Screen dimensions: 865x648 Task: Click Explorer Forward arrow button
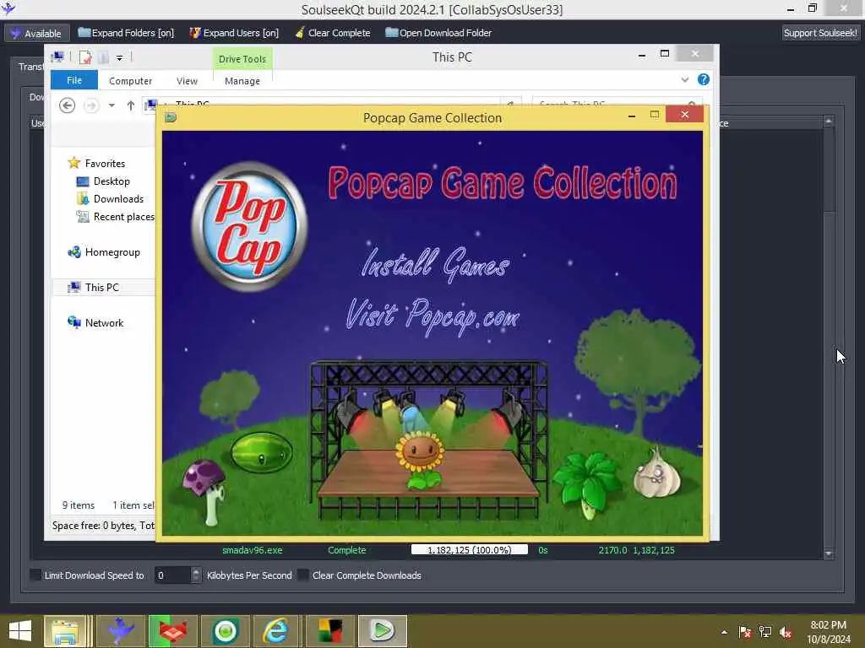coord(91,105)
